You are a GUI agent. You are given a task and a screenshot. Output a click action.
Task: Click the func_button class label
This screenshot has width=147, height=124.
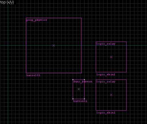[x=83, y=82]
